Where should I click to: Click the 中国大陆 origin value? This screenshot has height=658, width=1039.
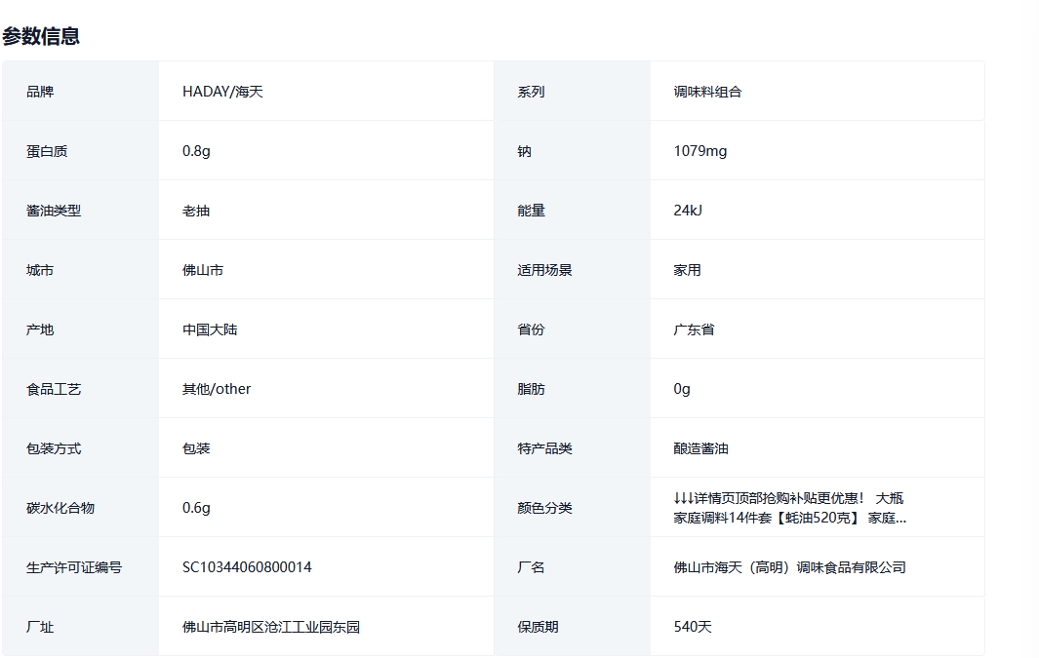[210, 329]
